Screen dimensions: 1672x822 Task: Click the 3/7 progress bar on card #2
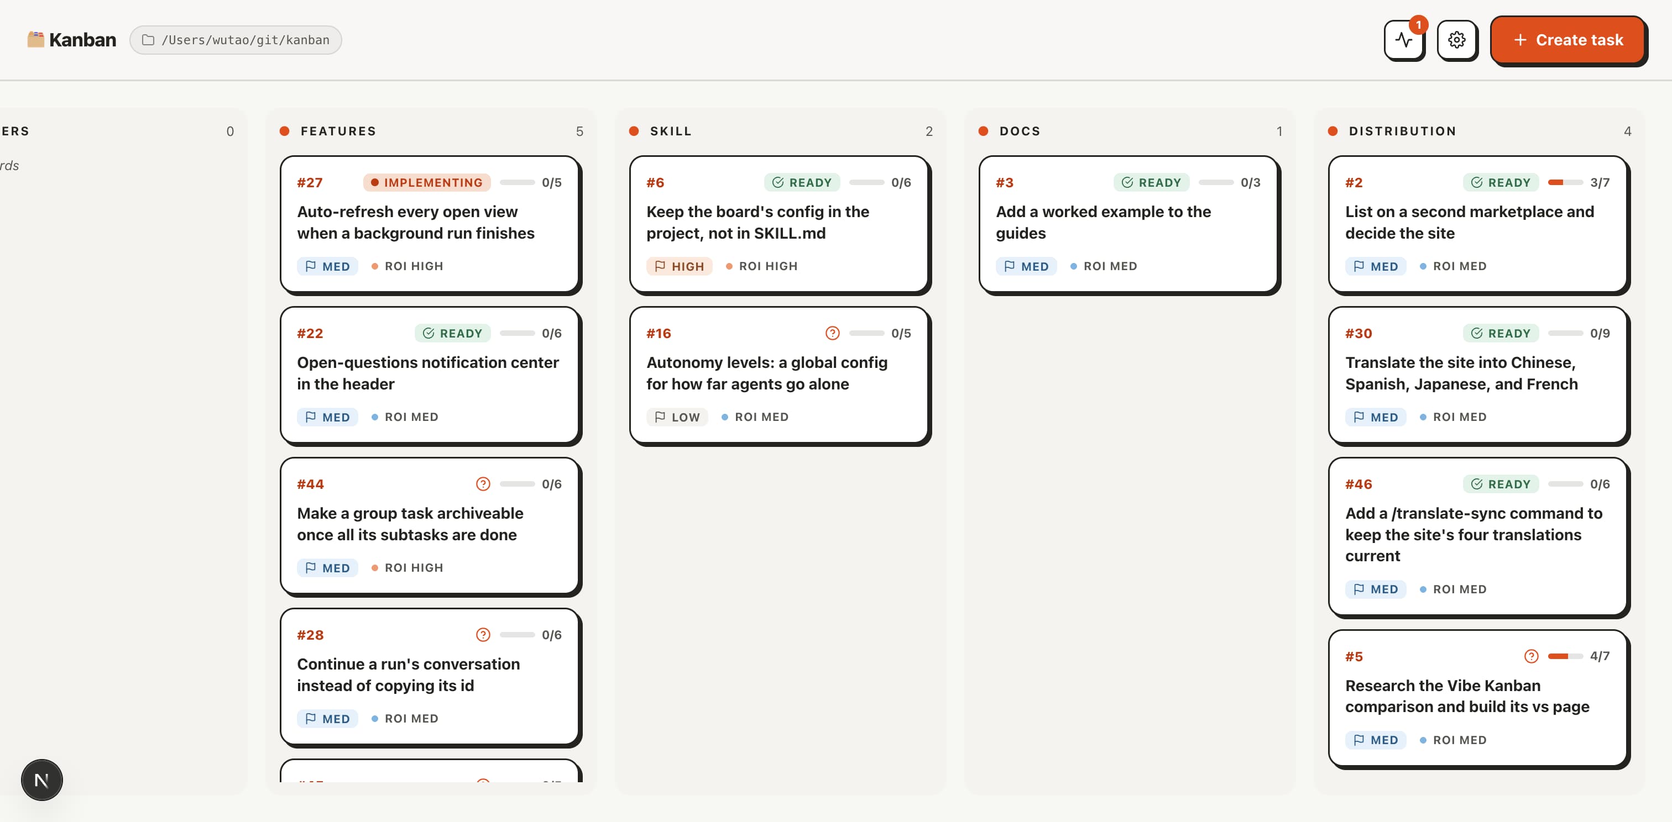pos(1565,183)
